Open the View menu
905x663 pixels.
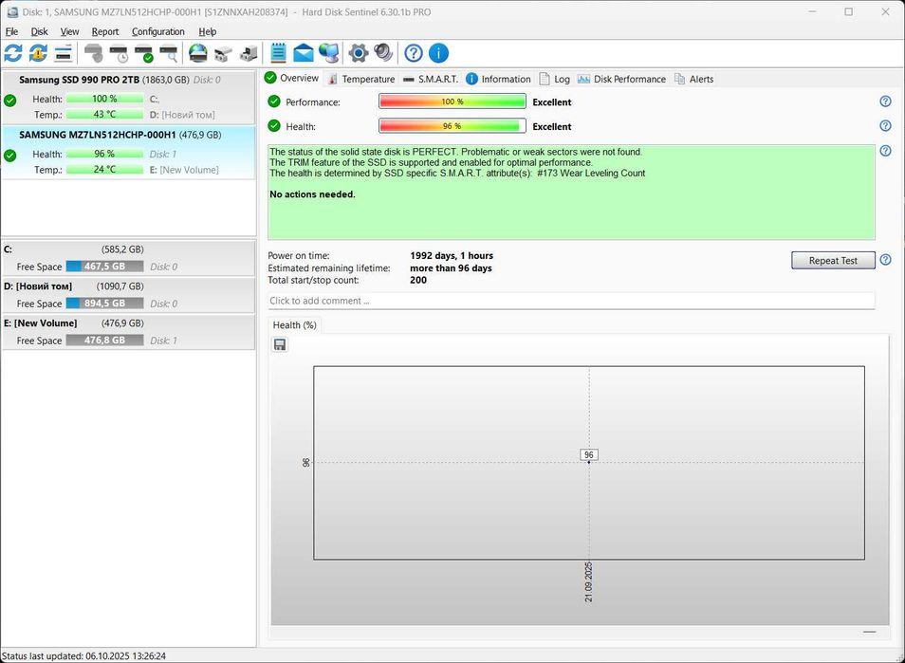pyautogui.click(x=69, y=31)
